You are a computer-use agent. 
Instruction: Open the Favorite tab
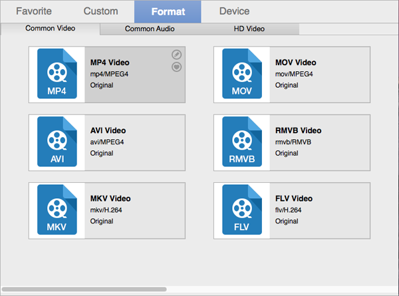34,11
